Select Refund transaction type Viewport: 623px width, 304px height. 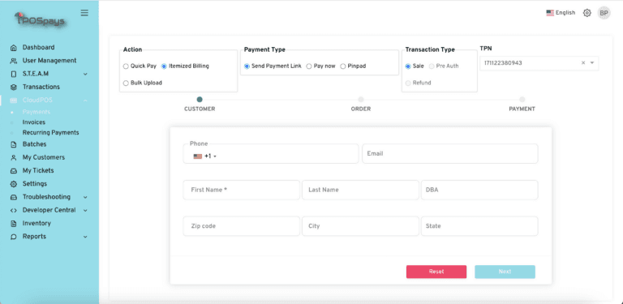pos(408,83)
